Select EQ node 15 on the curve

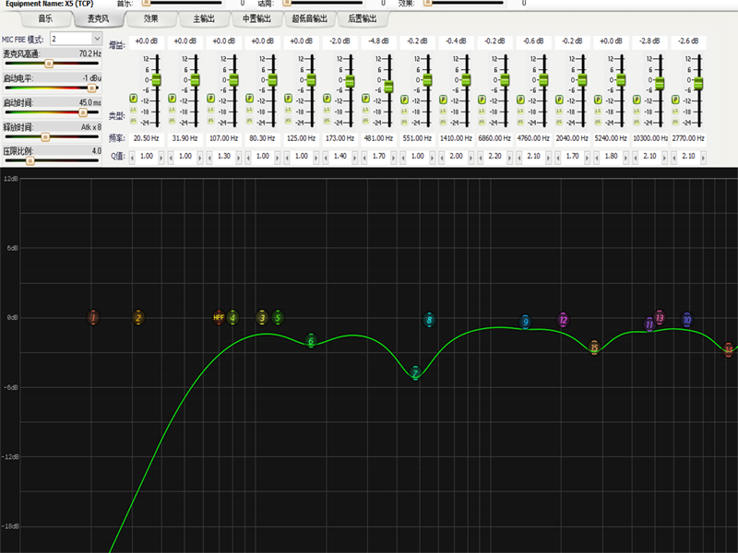[594, 348]
